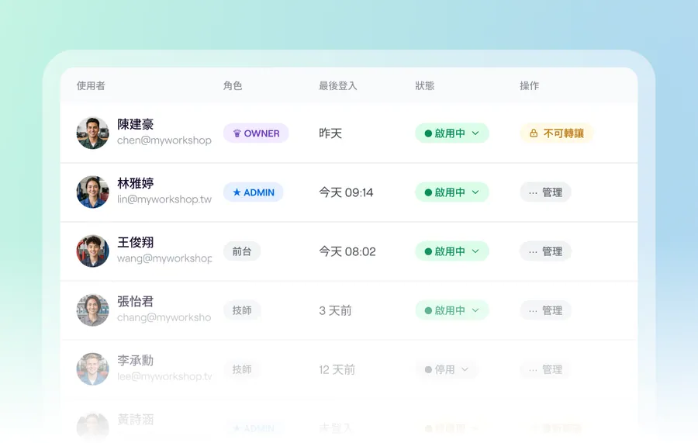This screenshot has width=698, height=443.
Task: Click the ellipsis icon in 張怡君's 管理 button
Action: point(533,311)
